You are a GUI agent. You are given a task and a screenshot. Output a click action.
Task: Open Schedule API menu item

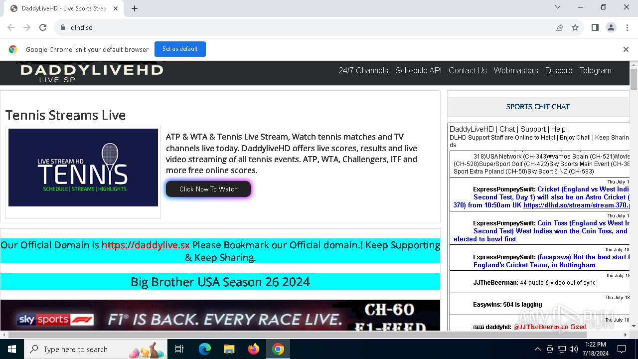coord(418,71)
